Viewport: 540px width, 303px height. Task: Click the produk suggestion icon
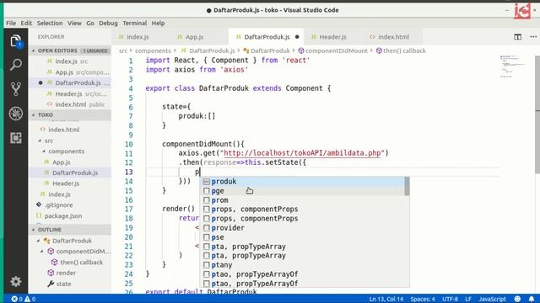point(206,182)
